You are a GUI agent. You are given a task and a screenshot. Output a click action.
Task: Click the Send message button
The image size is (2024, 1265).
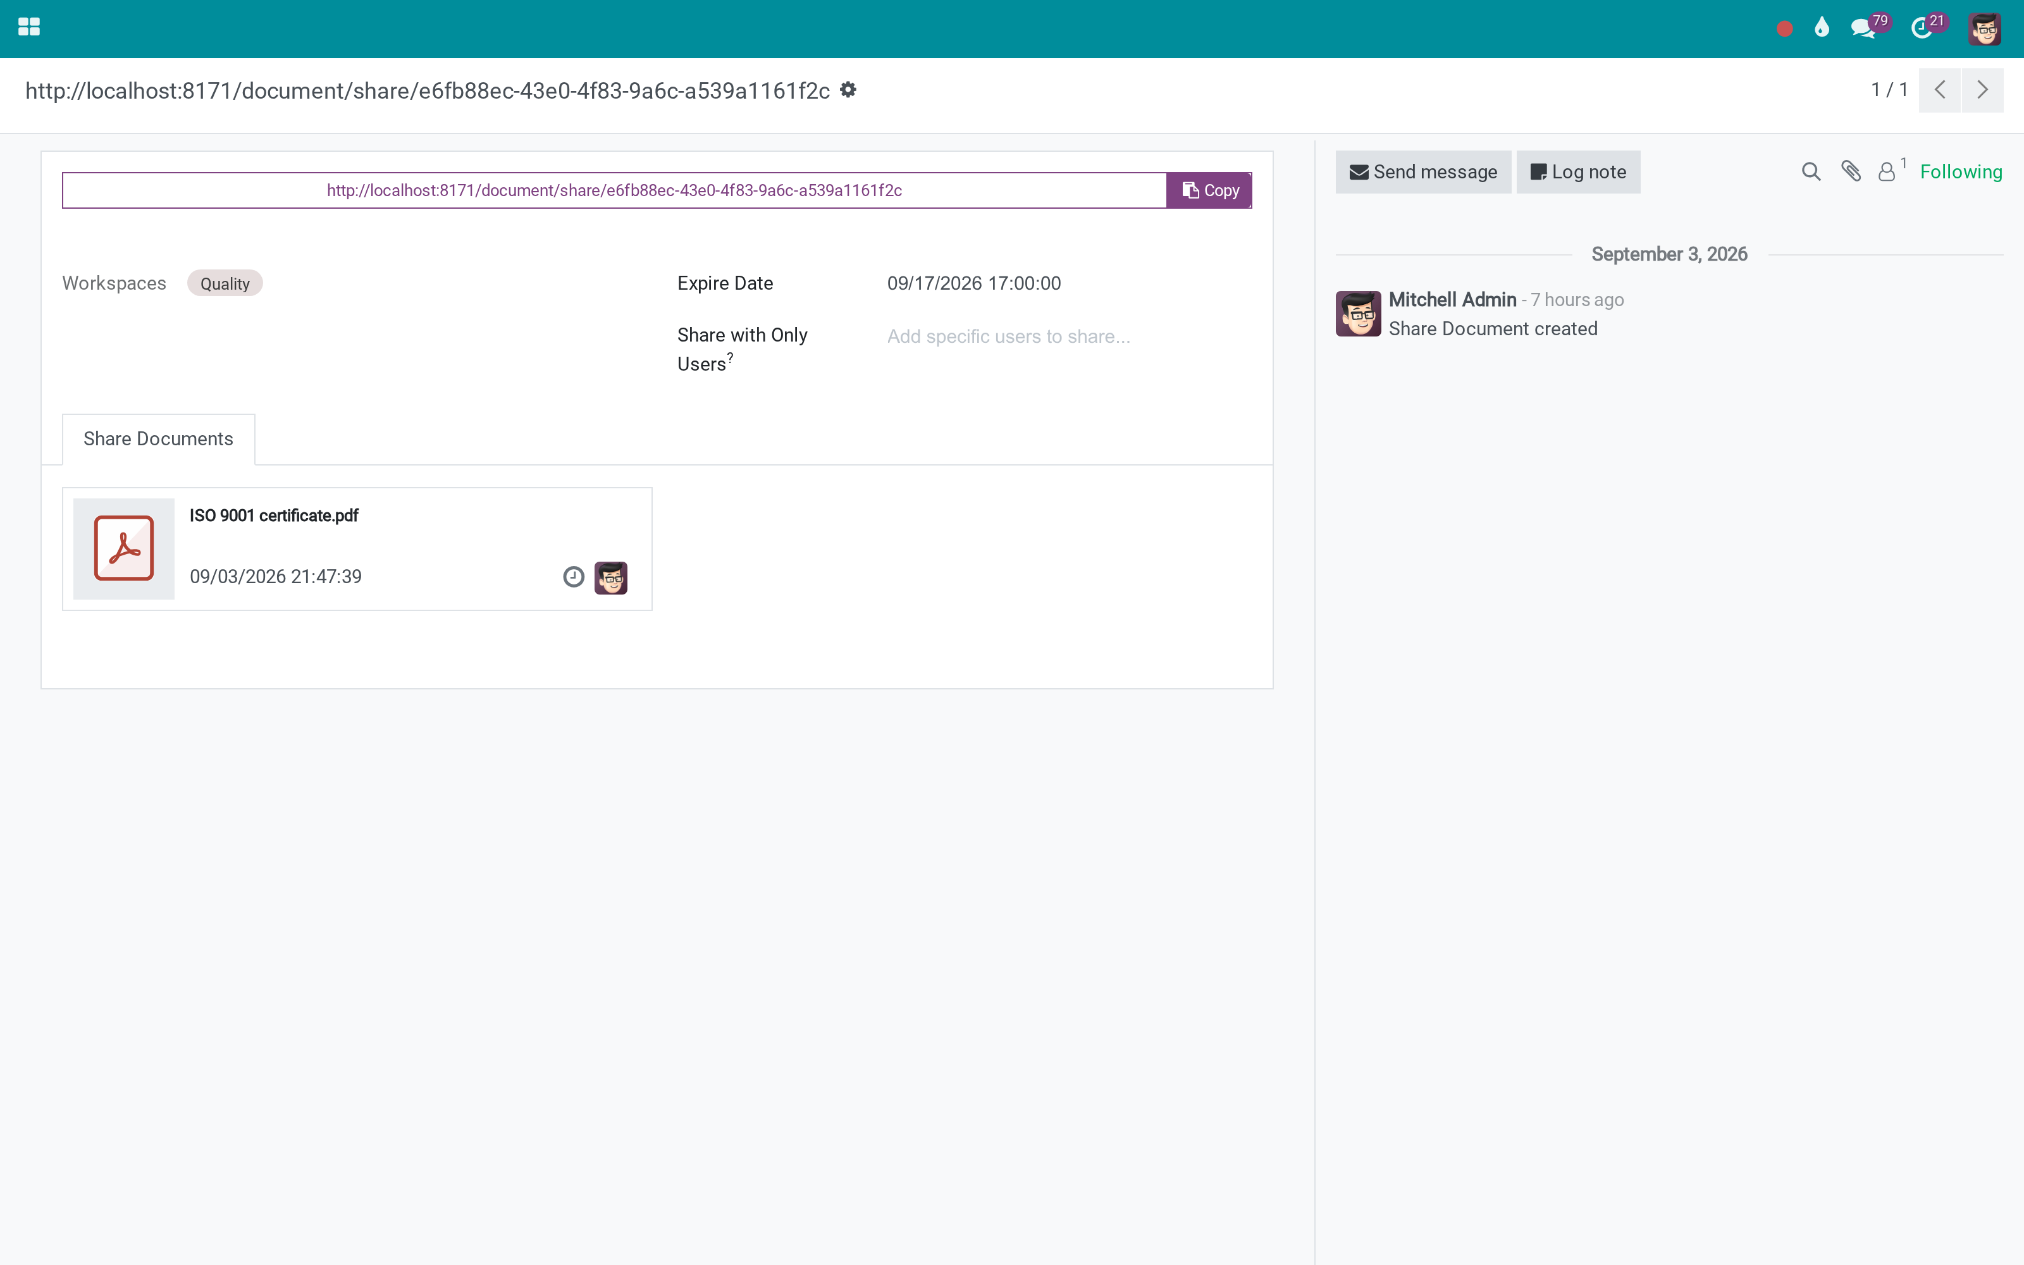coord(1422,172)
